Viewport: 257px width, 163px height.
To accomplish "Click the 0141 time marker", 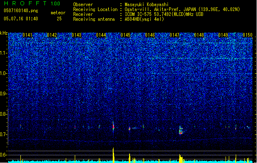I will point(27,35).
